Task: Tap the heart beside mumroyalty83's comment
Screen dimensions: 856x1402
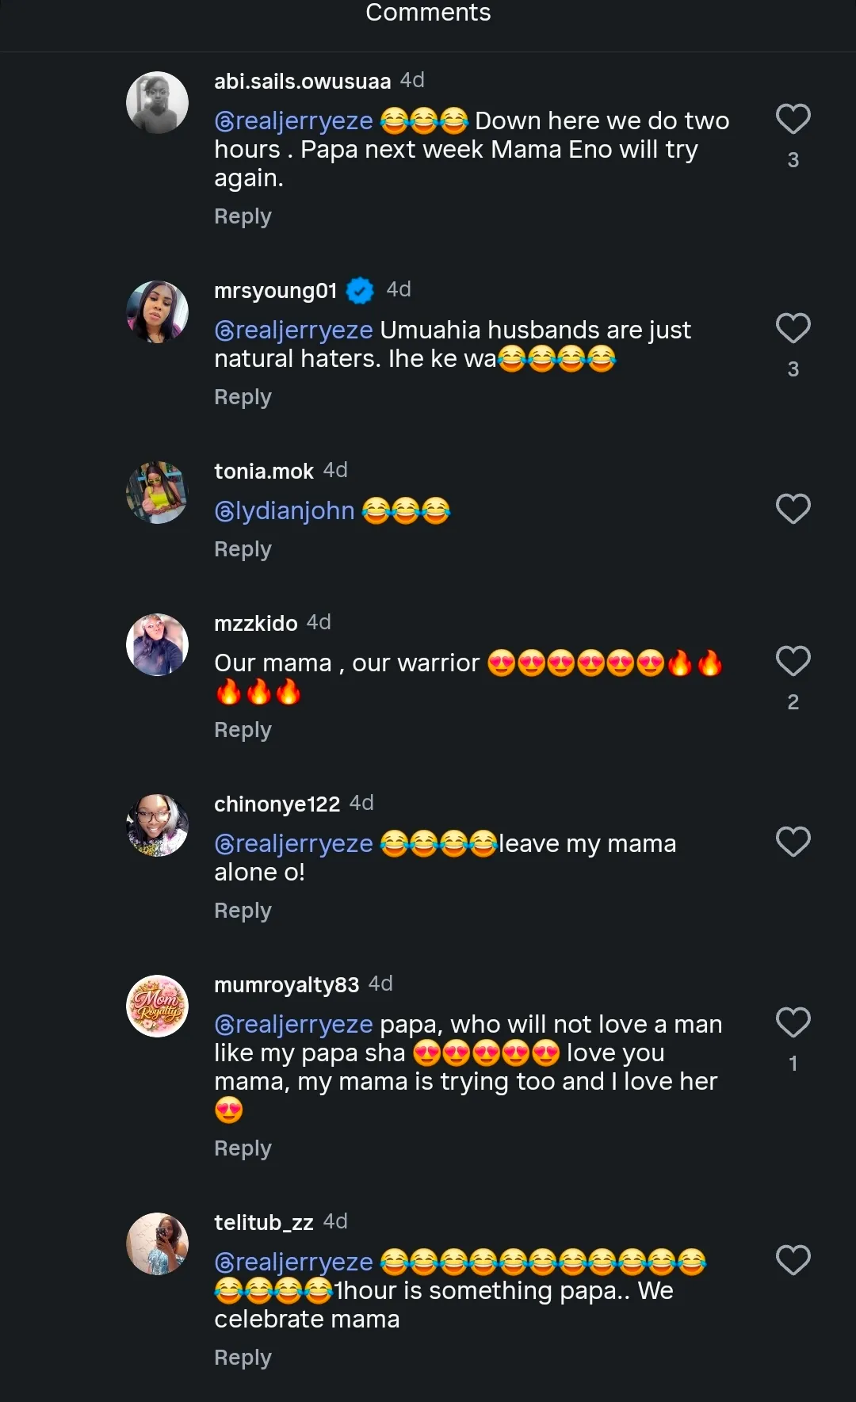Action: pos(793,1022)
